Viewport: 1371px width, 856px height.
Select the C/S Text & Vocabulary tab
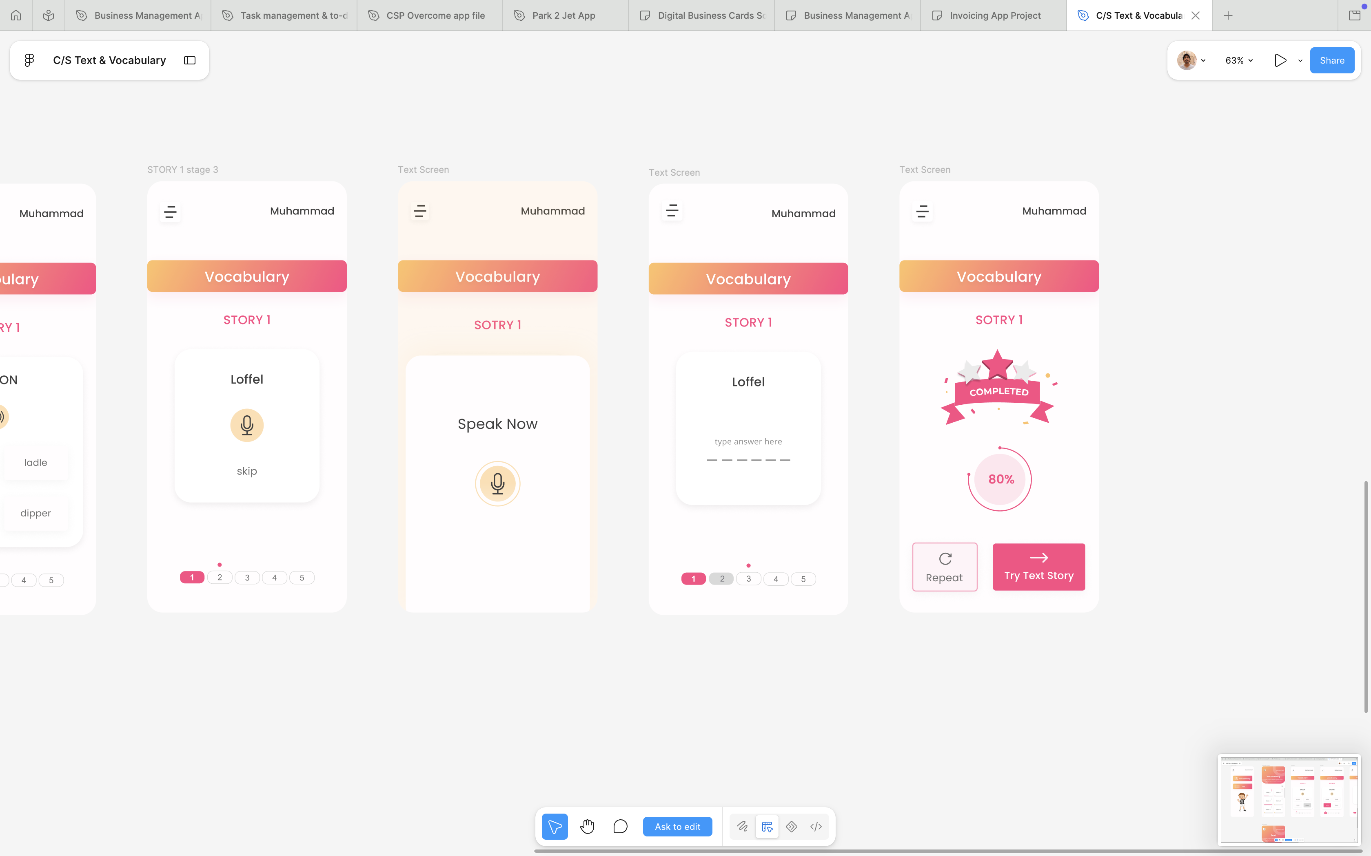coord(1139,15)
